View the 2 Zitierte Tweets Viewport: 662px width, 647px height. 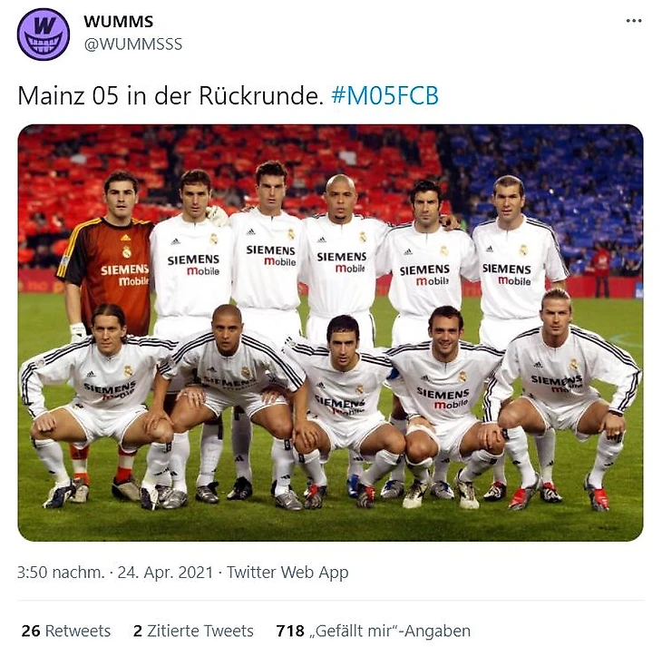click(193, 631)
